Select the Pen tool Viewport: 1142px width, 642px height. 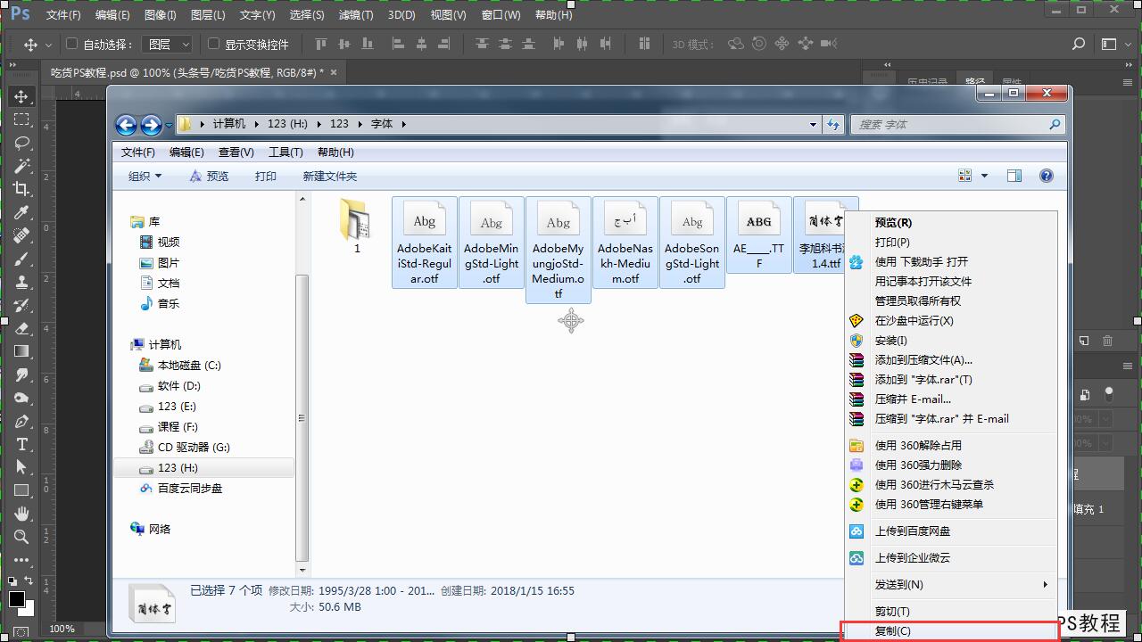point(22,421)
